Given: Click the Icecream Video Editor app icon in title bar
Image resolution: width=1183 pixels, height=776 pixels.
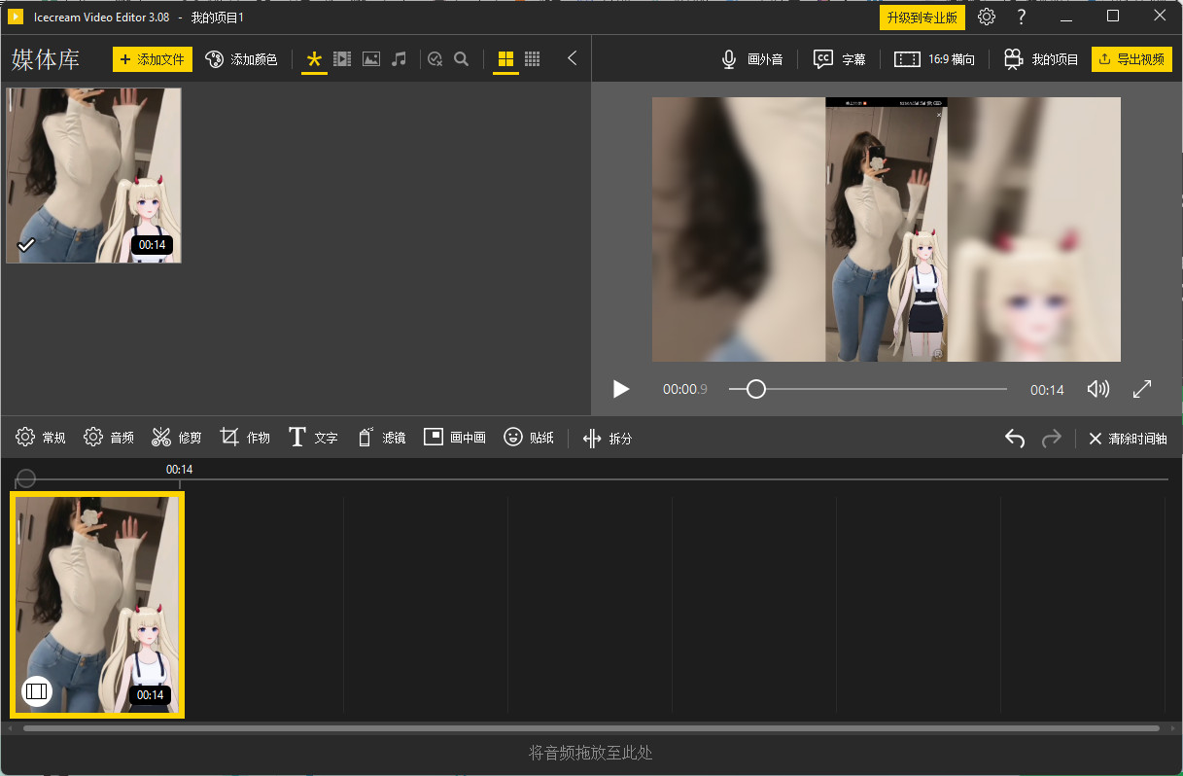Looking at the screenshot, I should pyautogui.click(x=16, y=17).
